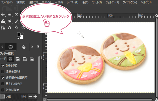The height and width of the screenshot is (101, 158).
Task: Open the Tool Options tab
Action: 11,47
